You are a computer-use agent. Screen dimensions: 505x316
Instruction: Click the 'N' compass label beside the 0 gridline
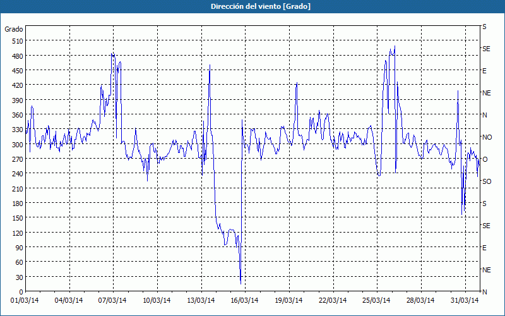pyautogui.click(x=485, y=292)
